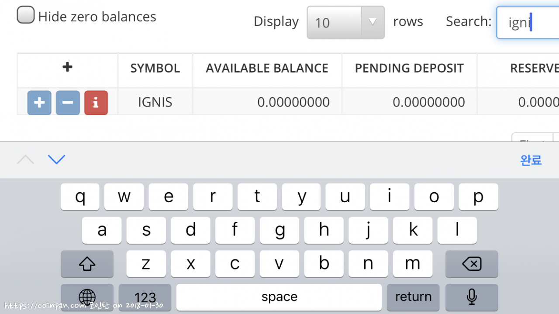Open the Display rows dropdown
This screenshot has height=314, width=559.
pyautogui.click(x=345, y=22)
